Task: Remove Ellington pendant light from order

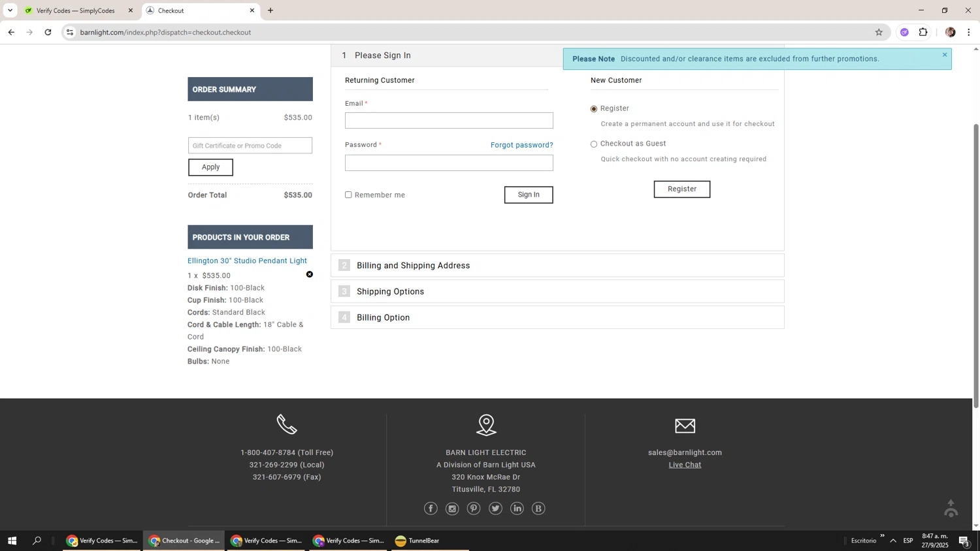Action: click(x=310, y=274)
